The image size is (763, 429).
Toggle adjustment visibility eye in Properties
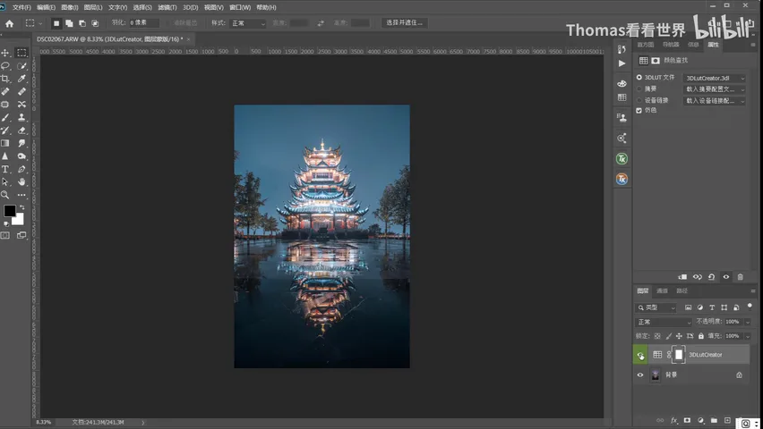726,277
